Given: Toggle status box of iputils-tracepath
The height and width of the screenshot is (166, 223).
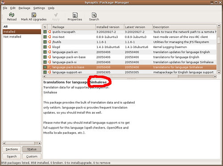Looking at the screenshot, I should pos(45,32).
